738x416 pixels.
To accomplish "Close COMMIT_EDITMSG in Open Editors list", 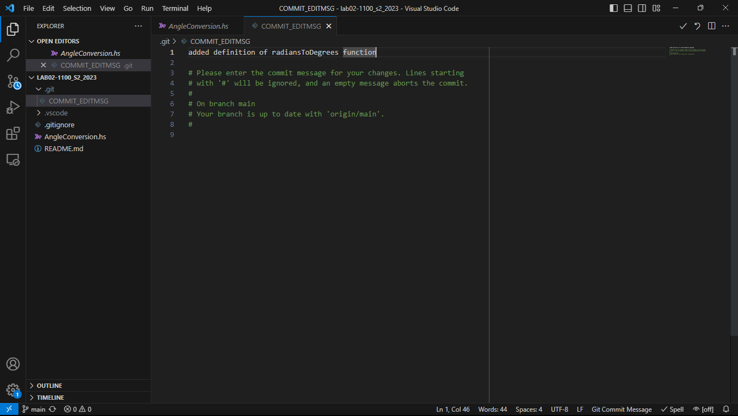I will (43, 65).
